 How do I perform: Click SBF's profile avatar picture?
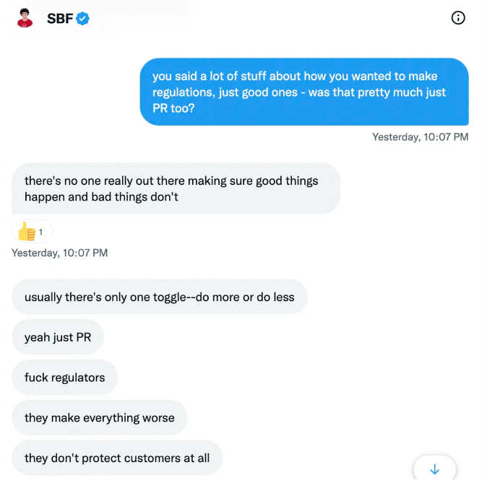25,18
